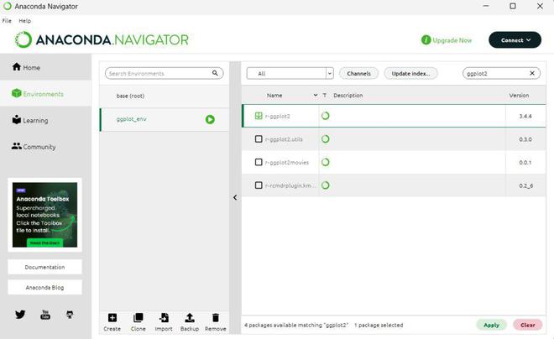Click the ggplot2 package search field
554x339 pixels.
[x=501, y=73]
